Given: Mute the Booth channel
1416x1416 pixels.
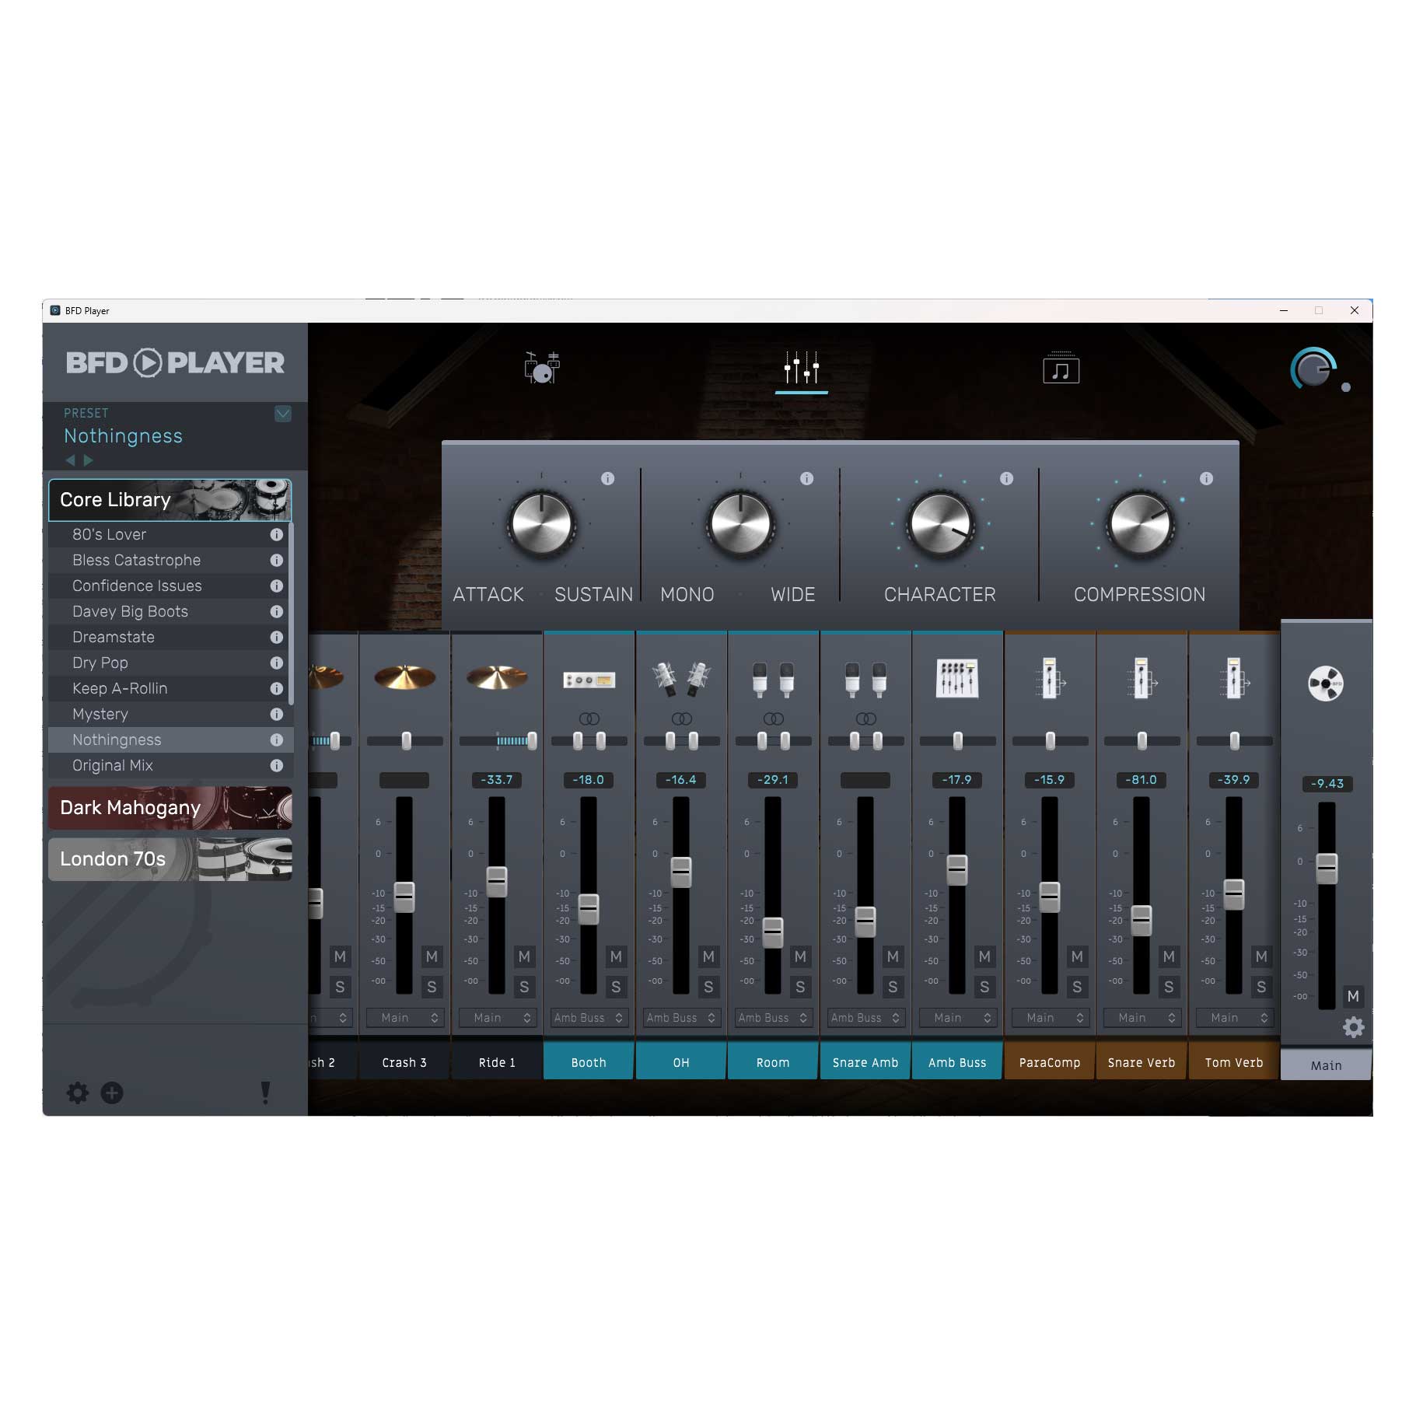Looking at the screenshot, I should tap(615, 956).
